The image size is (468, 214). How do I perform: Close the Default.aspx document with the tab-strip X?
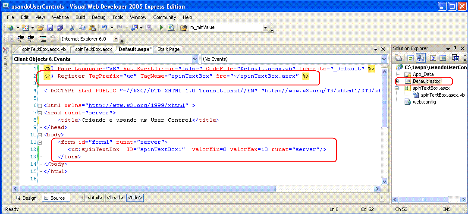383,49
